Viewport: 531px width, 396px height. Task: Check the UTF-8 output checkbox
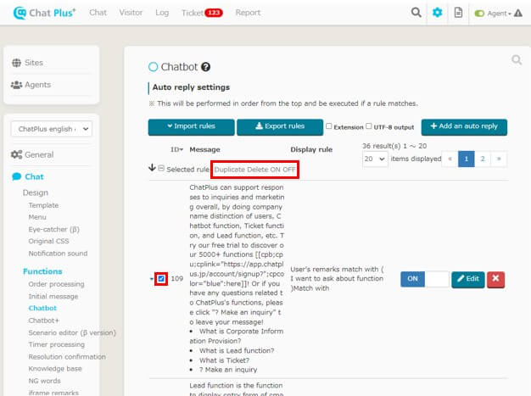[369, 126]
